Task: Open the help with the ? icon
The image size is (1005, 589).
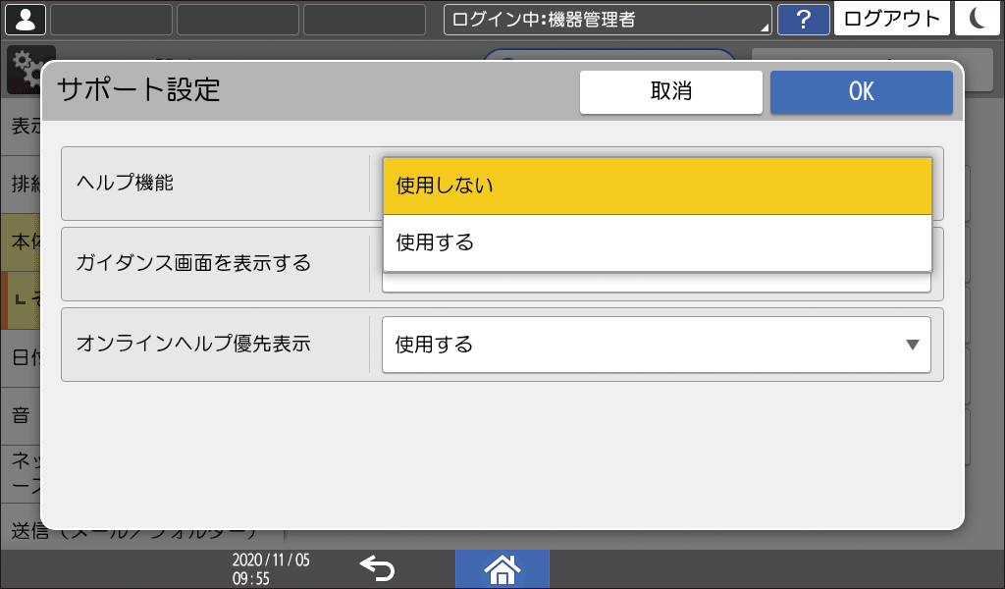Action: pos(804,19)
